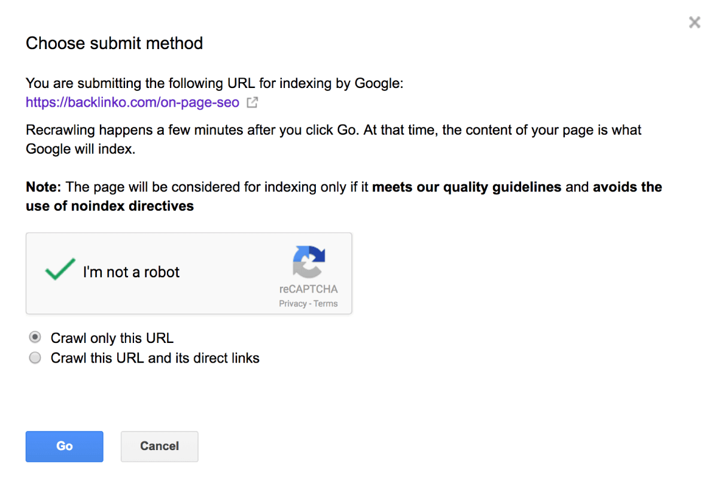718x483 pixels.
Task: Select Crawl this URL and its direct links
Action: (35, 358)
